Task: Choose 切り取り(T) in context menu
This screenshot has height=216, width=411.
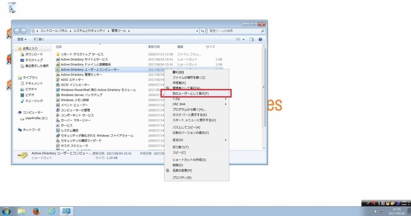Action: 197,147
